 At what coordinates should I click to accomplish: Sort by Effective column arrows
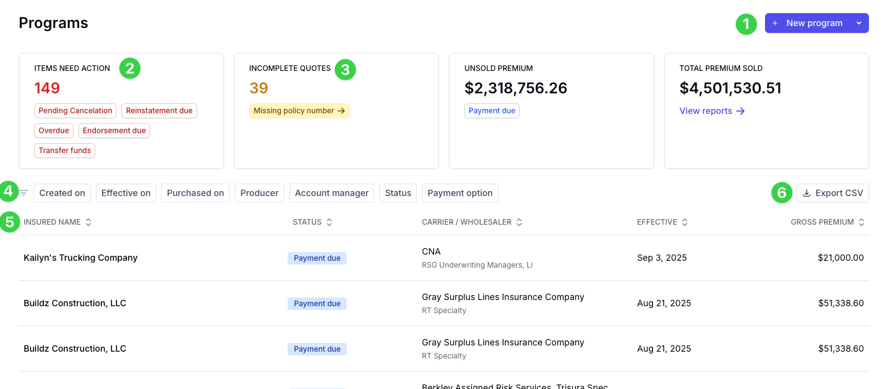(685, 222)
